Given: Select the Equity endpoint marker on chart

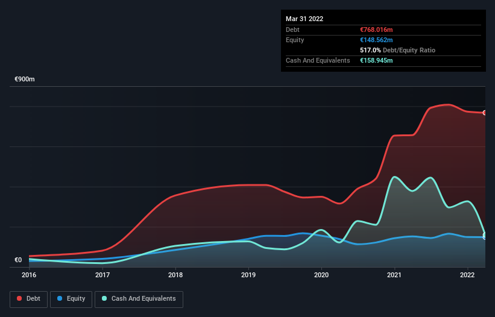Looking at the screenshot, I should tap(485, 237).
